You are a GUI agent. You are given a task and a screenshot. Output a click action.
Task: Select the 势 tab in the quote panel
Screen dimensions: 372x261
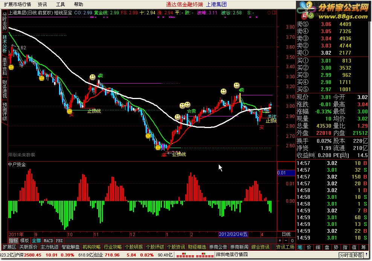click(x=336, y=247)
